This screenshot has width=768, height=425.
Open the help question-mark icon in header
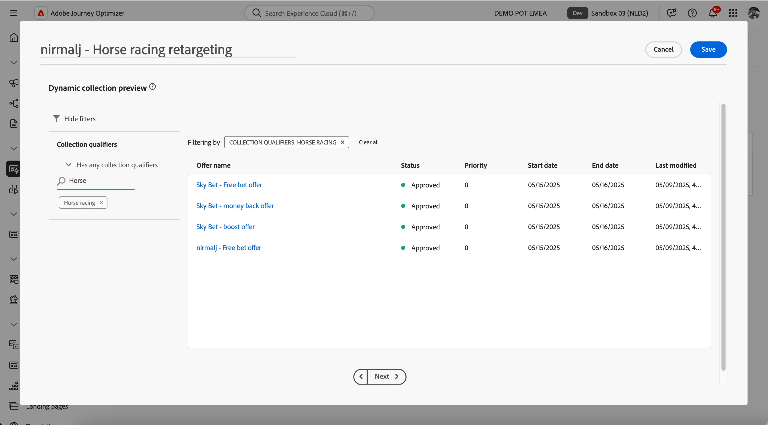[692, 13]
